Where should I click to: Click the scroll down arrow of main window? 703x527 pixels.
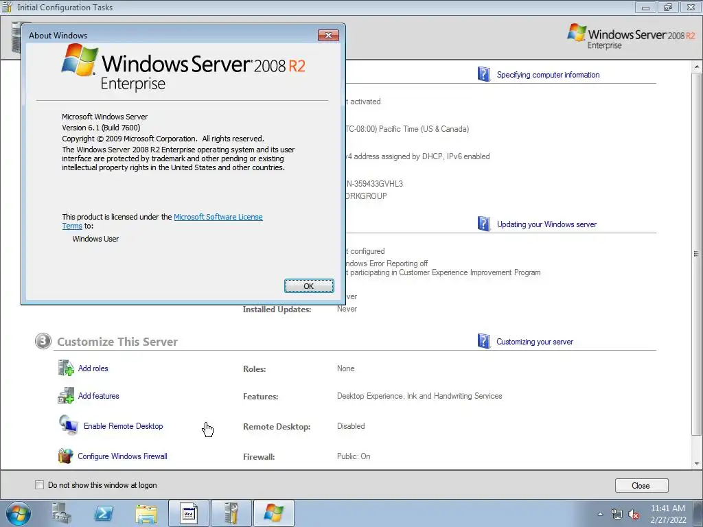[696, 463]
